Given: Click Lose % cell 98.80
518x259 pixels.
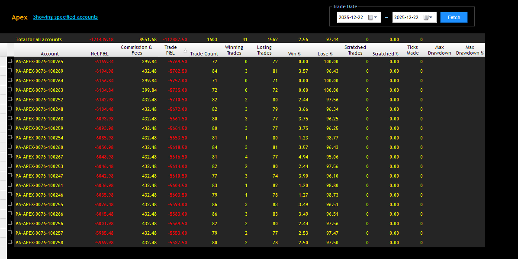Looking at the screenshot, I should pos(332,185).
